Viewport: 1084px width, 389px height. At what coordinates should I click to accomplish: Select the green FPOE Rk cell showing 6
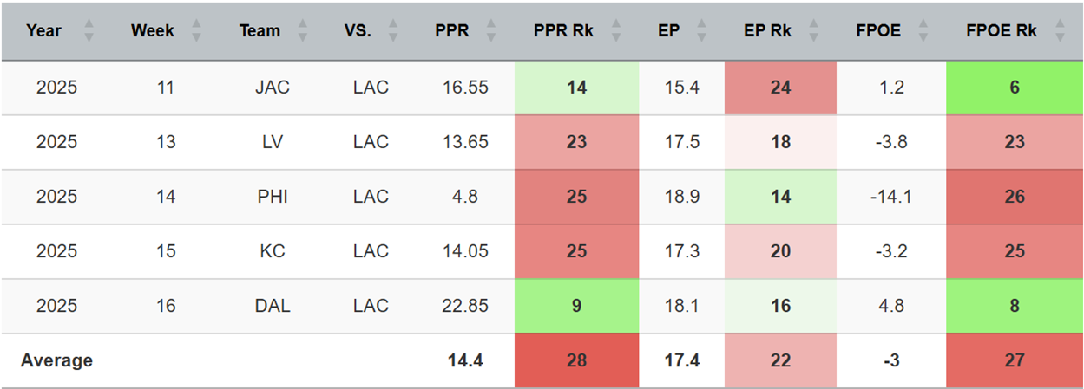[x=1014, y=88]
